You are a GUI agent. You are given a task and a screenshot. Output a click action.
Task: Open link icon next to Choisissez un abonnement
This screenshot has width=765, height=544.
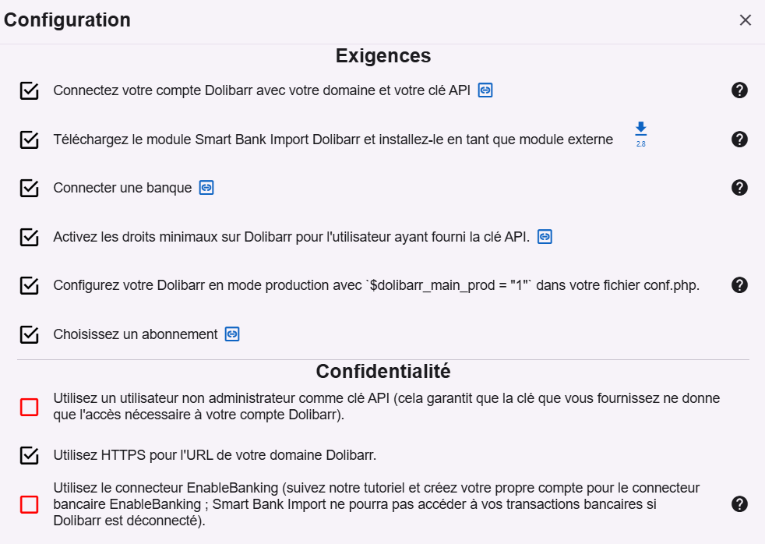232,334
